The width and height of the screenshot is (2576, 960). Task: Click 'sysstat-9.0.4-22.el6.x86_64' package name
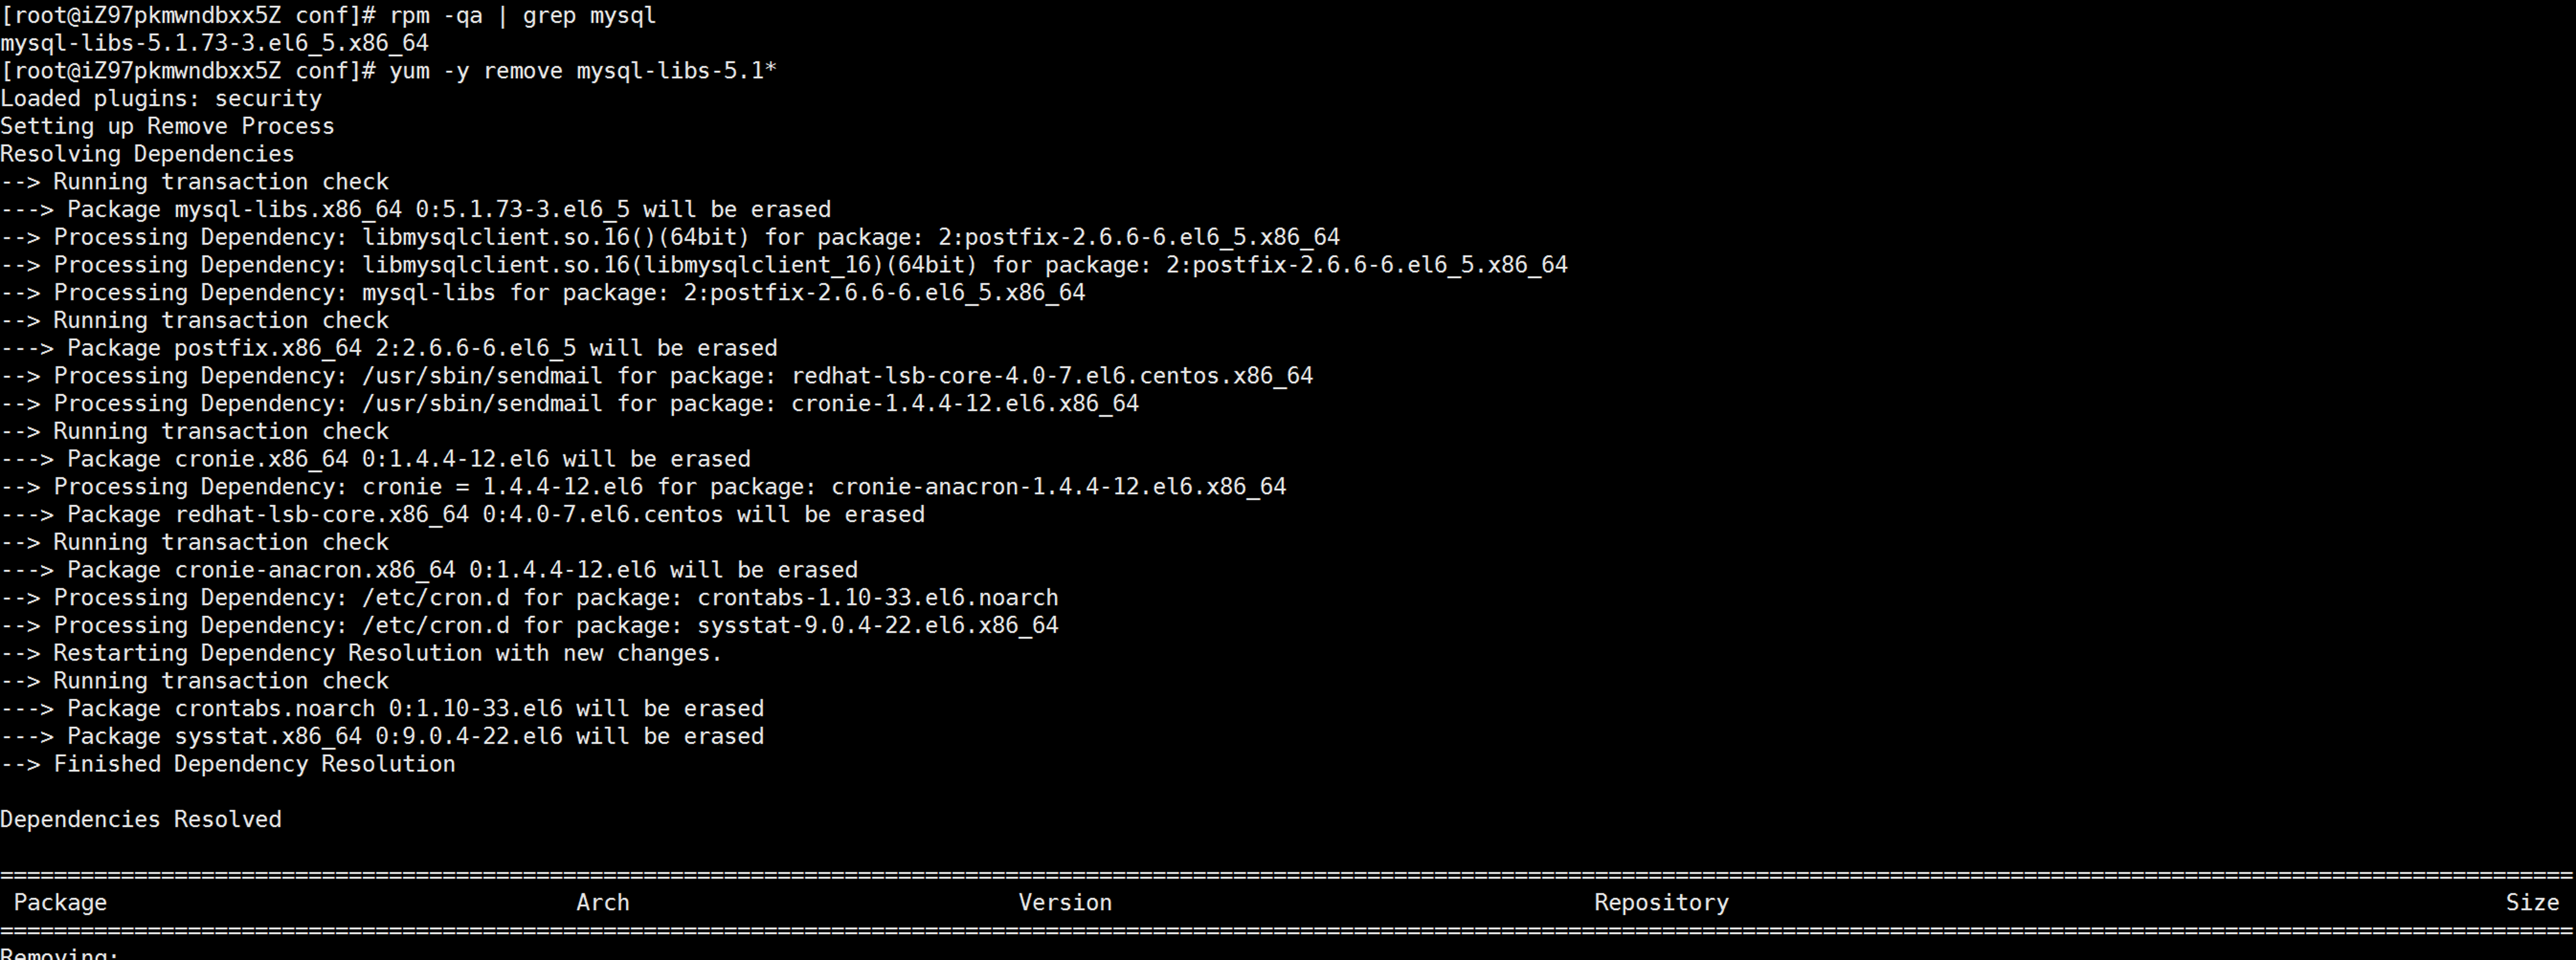878,626
